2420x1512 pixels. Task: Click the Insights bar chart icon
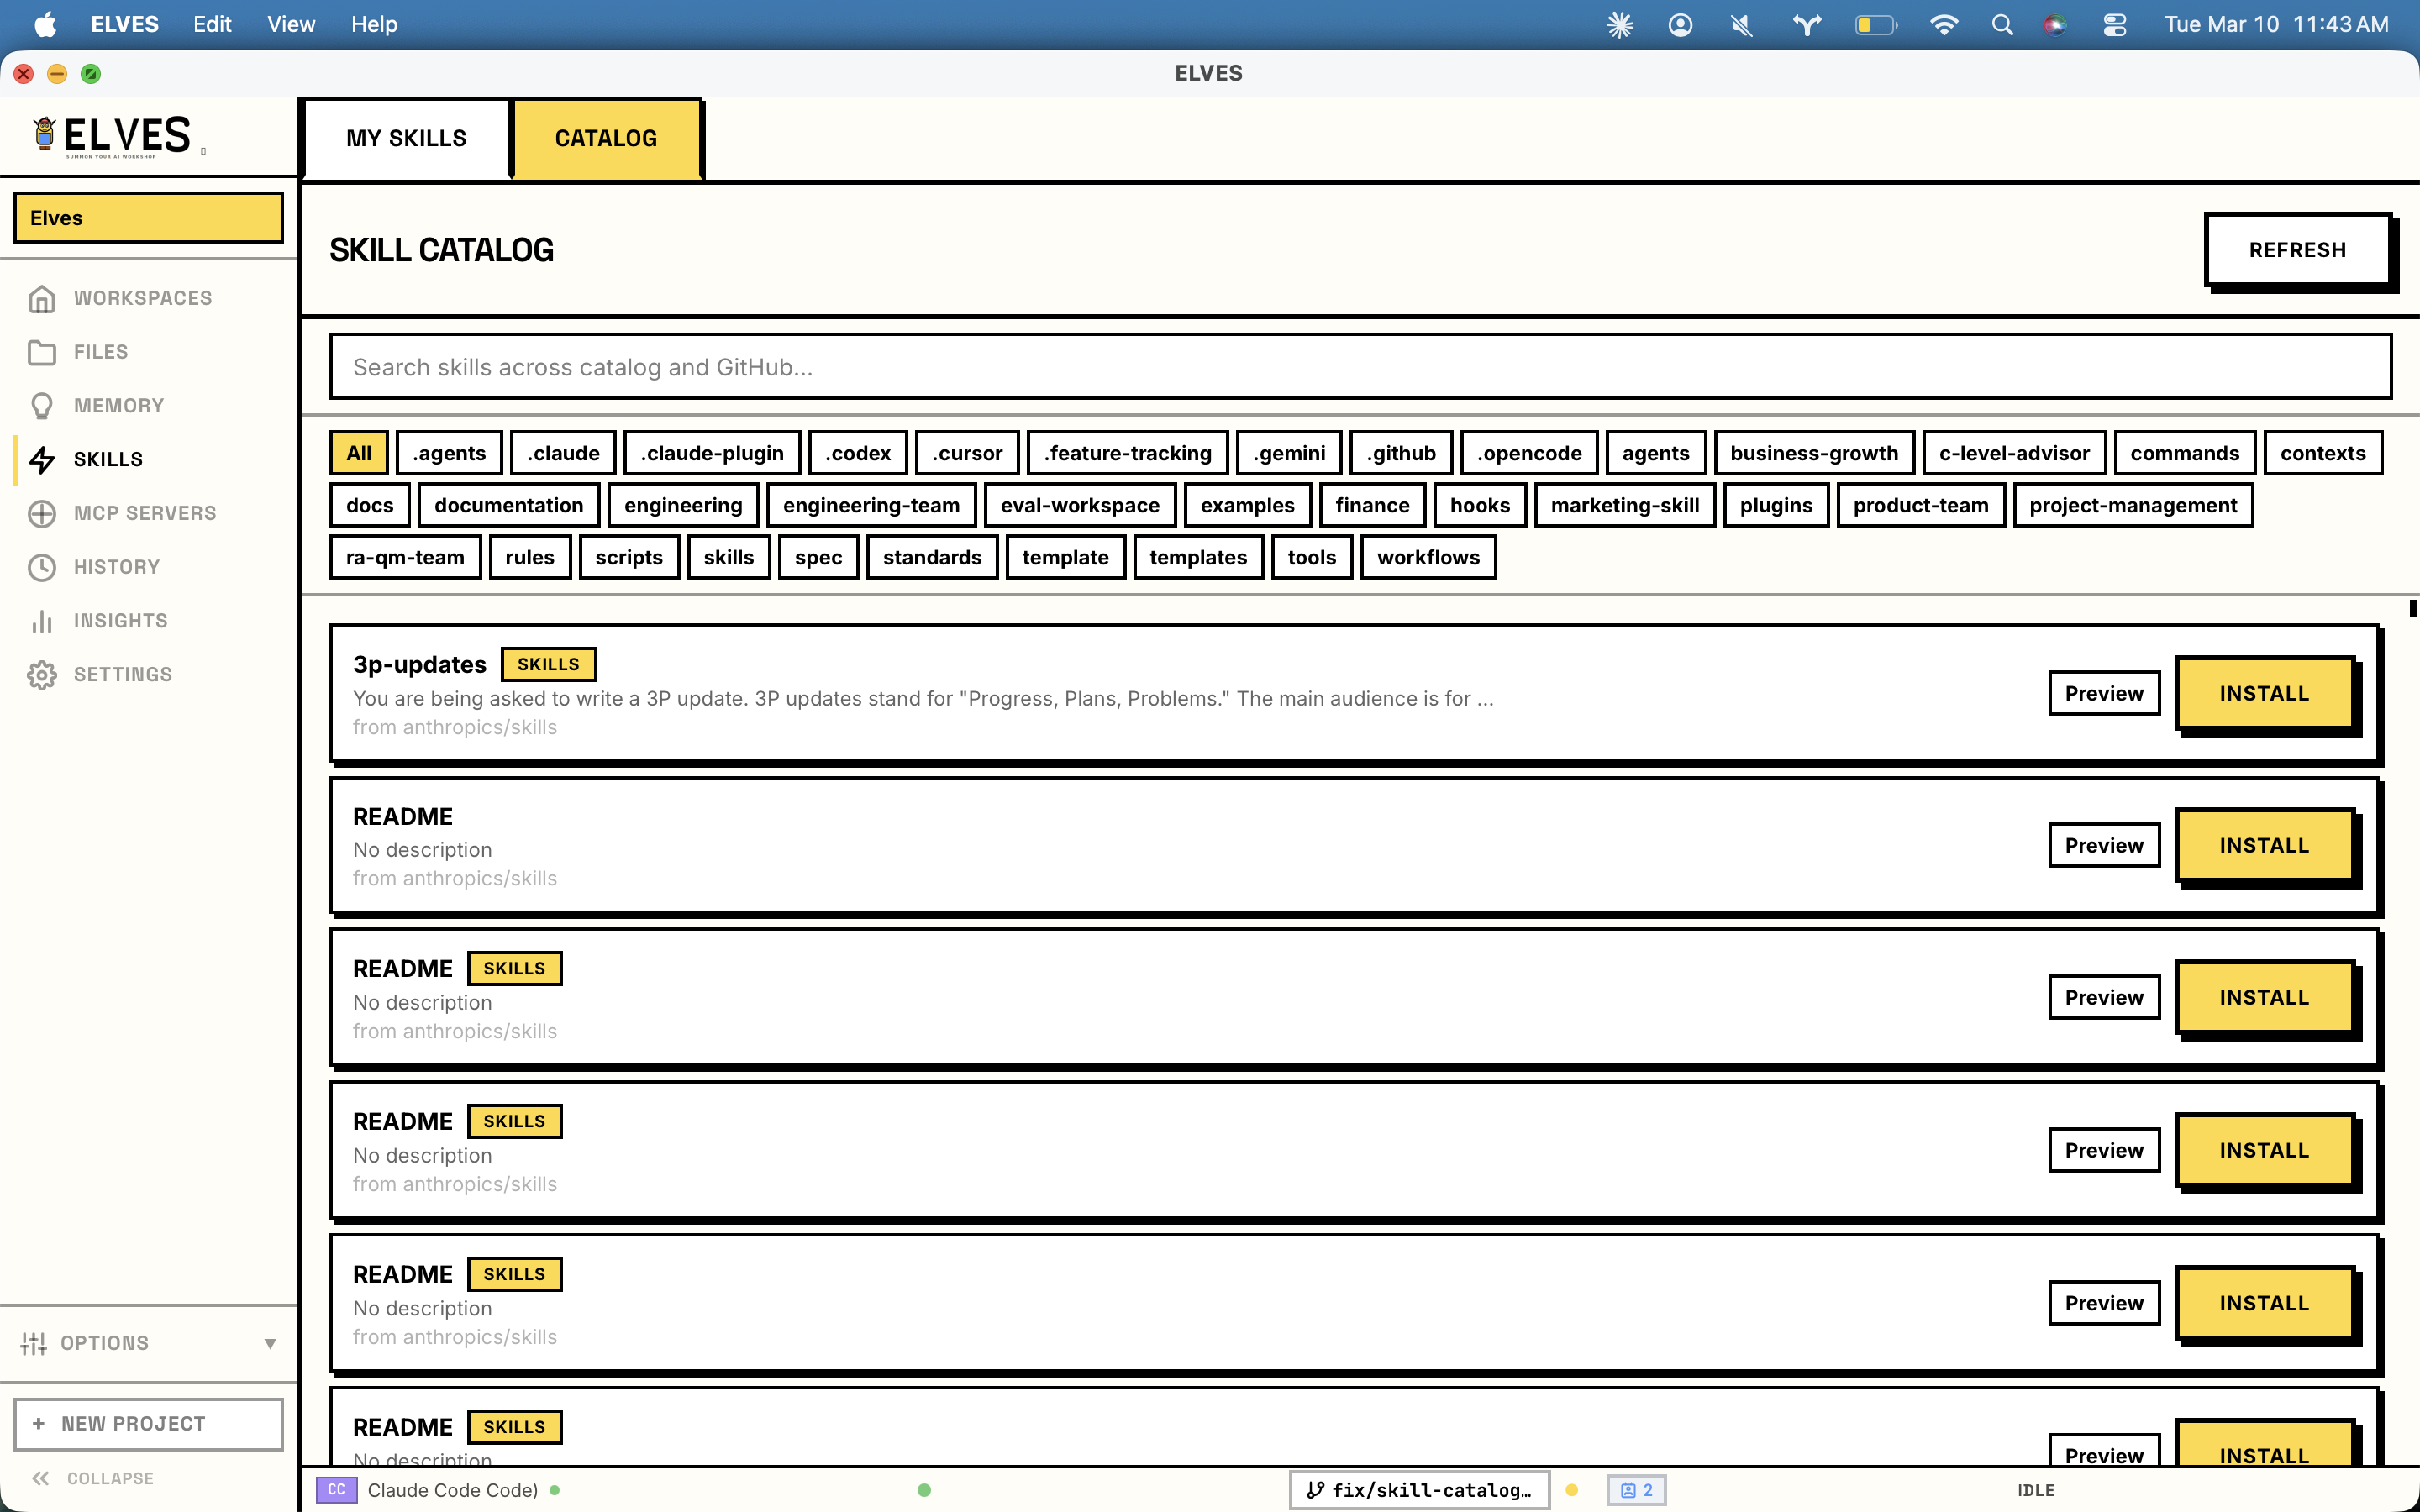(x=41, y=621)
